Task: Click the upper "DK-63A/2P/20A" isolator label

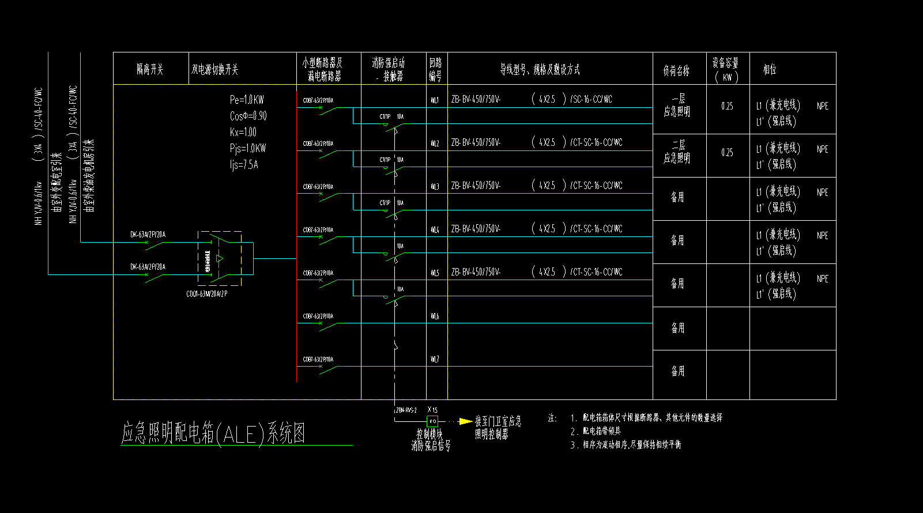Action: pyautogui.click(x=148, y=235)
